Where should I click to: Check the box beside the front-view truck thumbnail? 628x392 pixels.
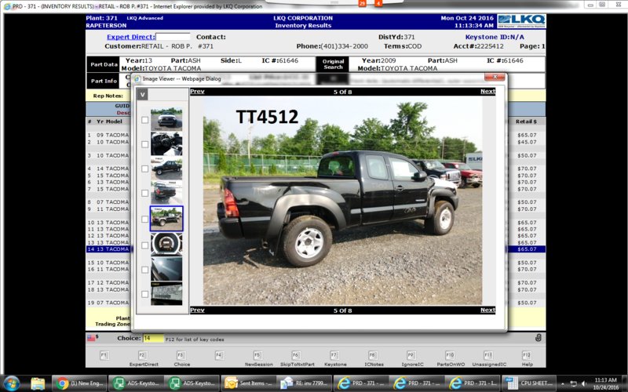(145, 120)
